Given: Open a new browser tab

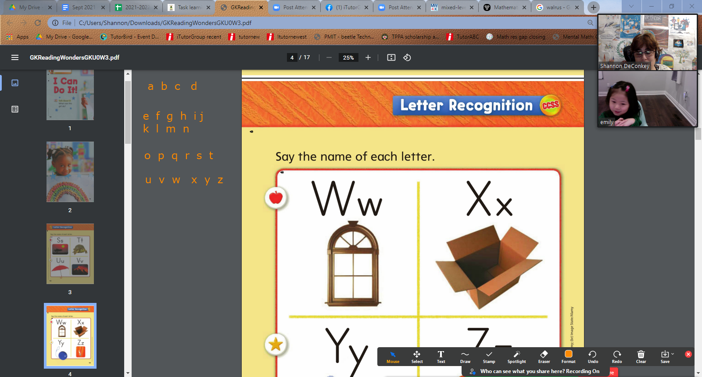Looking at the screenshot, I should click(594, 7).
